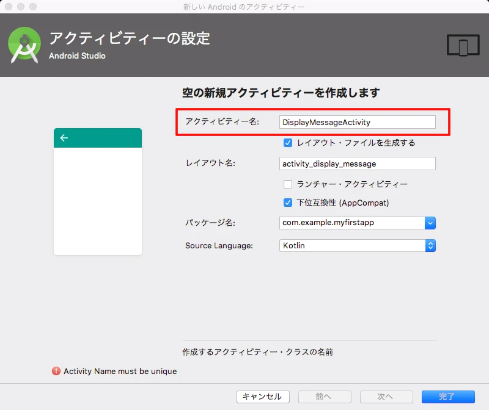
Task: Toggle the レイアウト・ファイルを生成する checkbox
Action: (288, 143)
